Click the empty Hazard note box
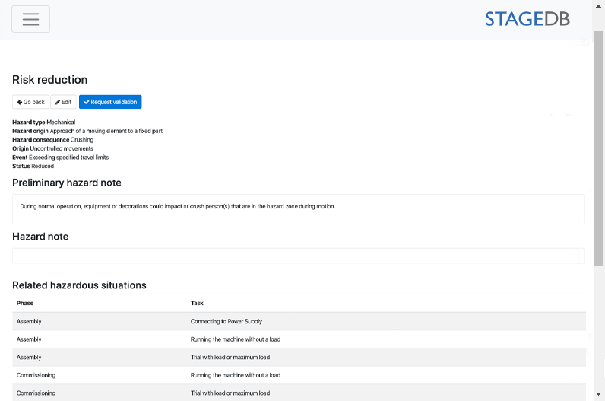605x401 pixels. pyautogui.click(x=299, y=256)
